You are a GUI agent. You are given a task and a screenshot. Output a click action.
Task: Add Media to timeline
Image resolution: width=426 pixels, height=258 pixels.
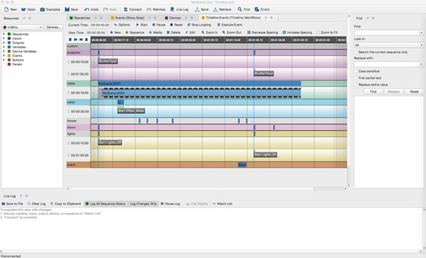(x=155, y=32)
